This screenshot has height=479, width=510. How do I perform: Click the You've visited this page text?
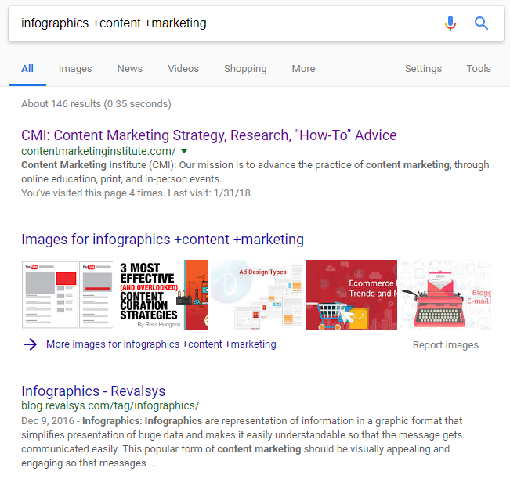click(136, 193)
